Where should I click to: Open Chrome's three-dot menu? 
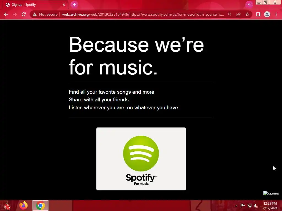[276, 14]
